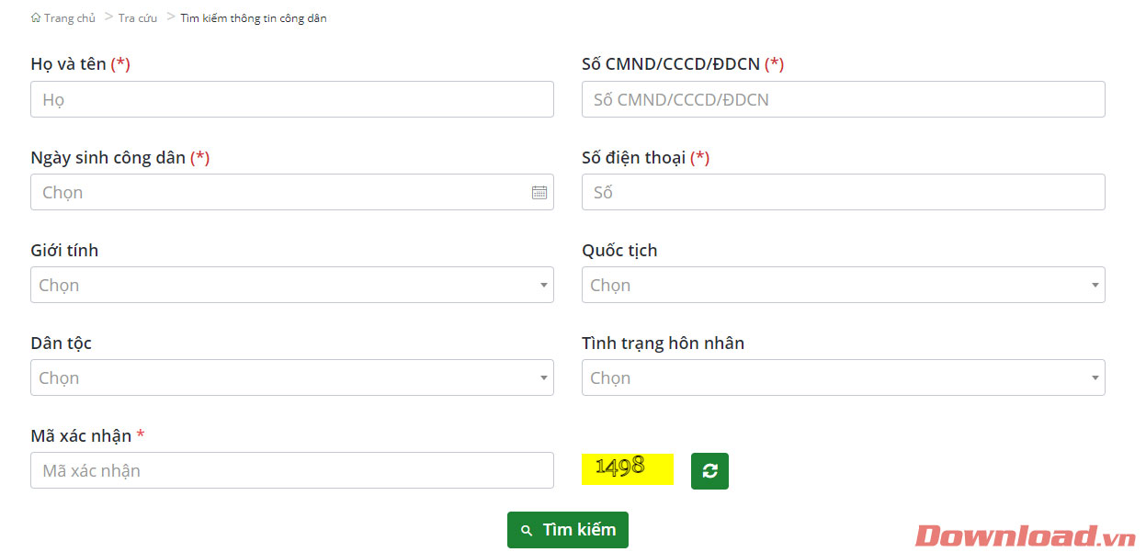
Task: Click the home icon in the breadcrumb
Action: pos(34,16)
